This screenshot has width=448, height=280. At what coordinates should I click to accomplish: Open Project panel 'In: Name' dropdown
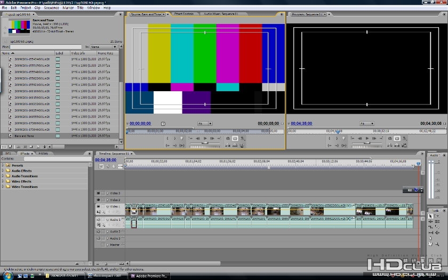(x=103, y=47)
